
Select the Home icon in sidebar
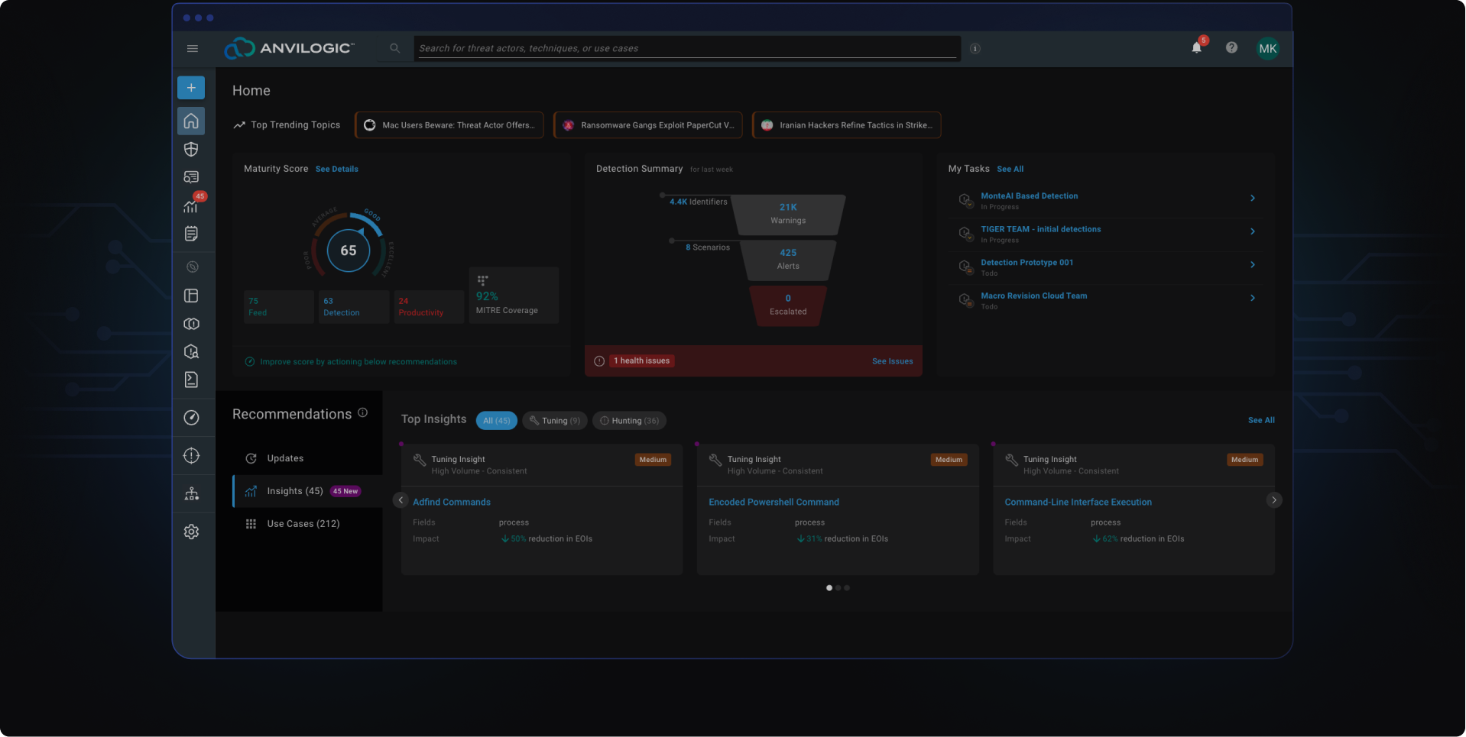coord(191,121)
